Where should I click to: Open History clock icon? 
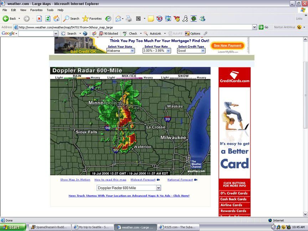point(108,19)
